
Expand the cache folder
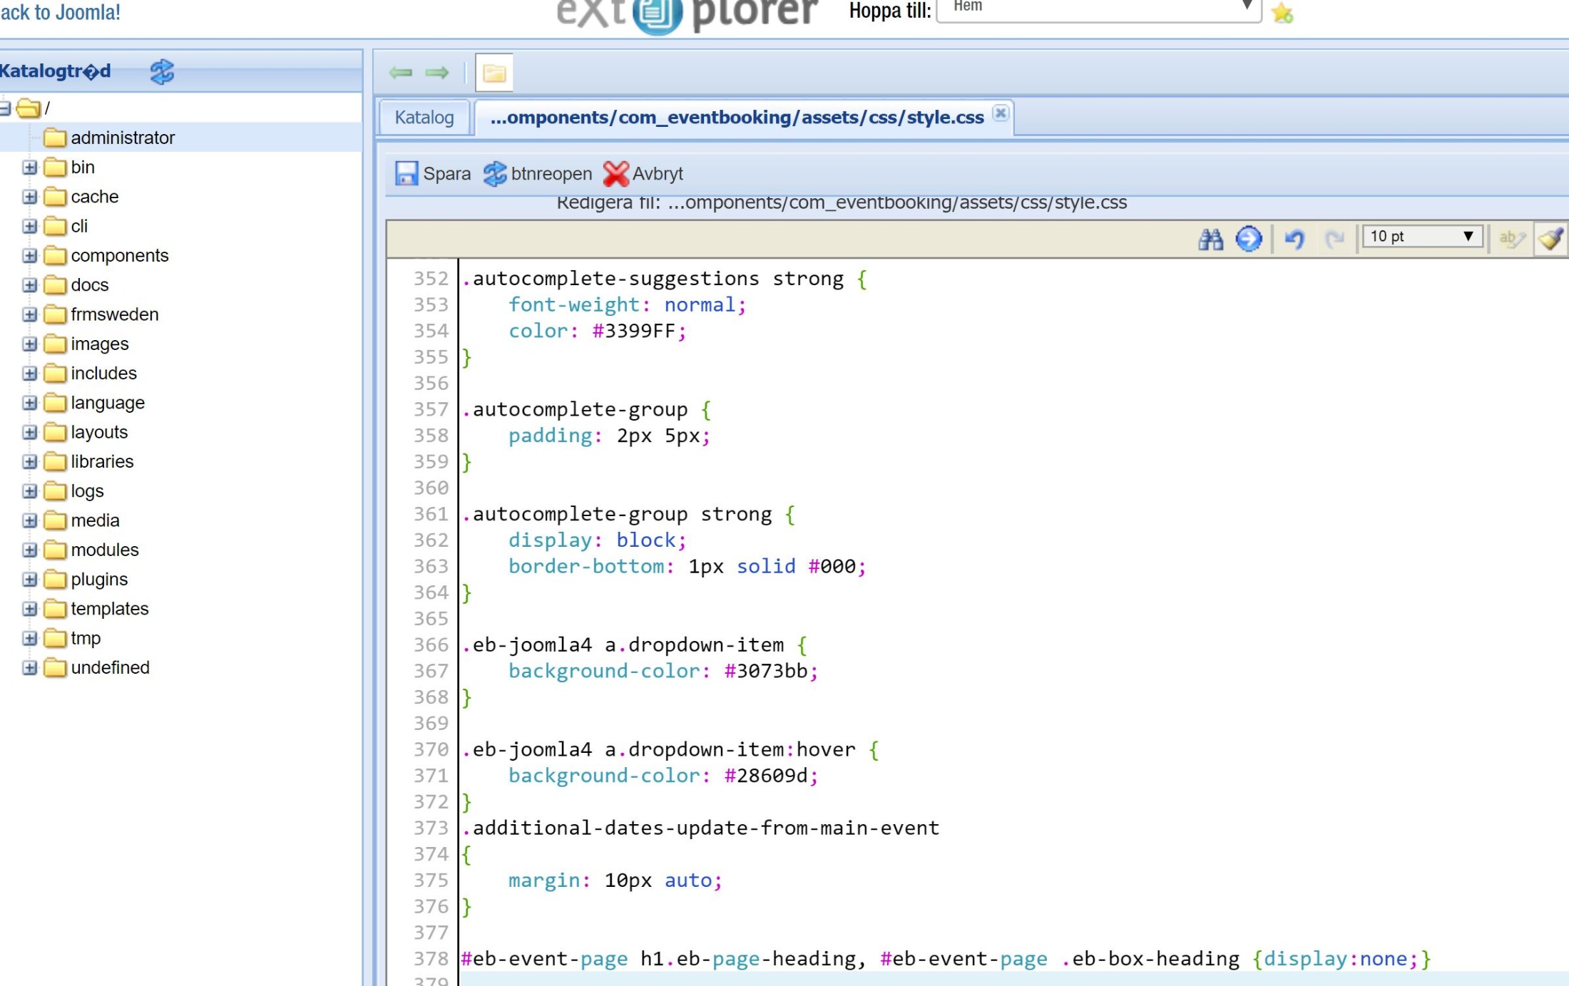[29, 197]
